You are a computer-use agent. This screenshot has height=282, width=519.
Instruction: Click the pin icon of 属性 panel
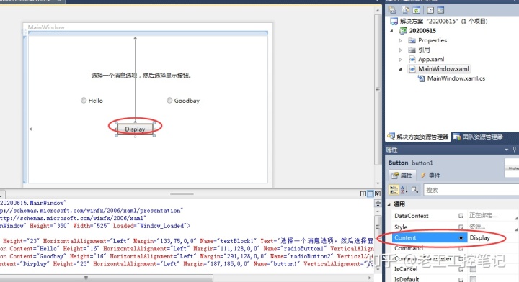[514, 150]
